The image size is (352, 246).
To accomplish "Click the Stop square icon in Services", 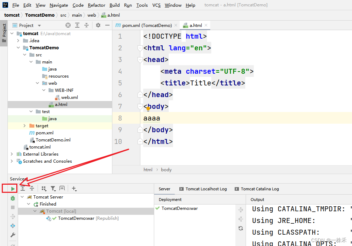I will coord(13,207).
